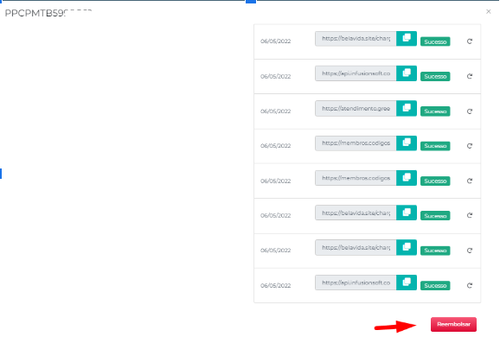The height and width of the screenshot is (343, 500).
Task: Copy the URL in the second belavida.site row
Action: click(x=407, y=213)
